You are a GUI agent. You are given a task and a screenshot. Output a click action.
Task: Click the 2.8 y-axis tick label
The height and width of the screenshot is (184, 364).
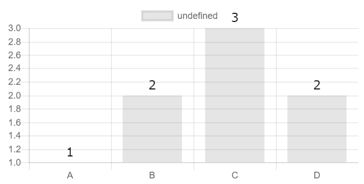pos(14,42)
